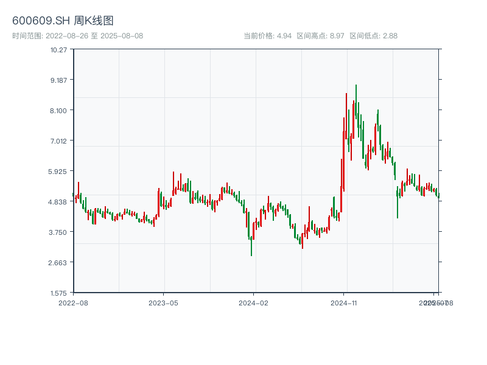Image resolution: width=487 pixels, height=365 pixels.
Task: Click the y-axis label 10.27
Action: click(x=58, y=50)
